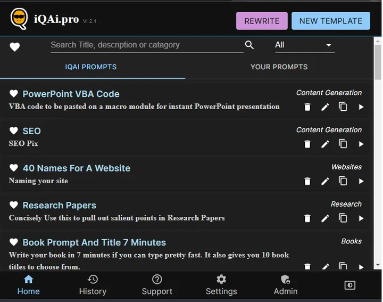Viewport: 383px width, 302px height.
Task: Run the SEO prompt
Action: coord(361,144)
